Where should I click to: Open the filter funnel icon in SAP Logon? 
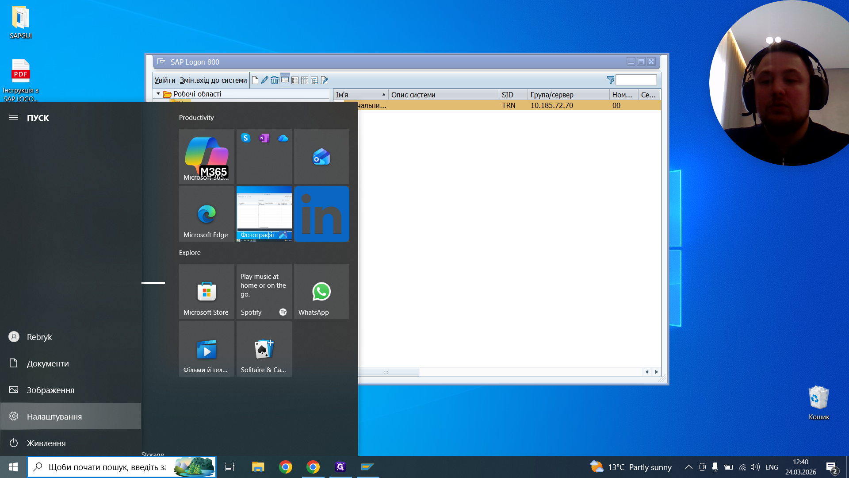pos(611,80)
